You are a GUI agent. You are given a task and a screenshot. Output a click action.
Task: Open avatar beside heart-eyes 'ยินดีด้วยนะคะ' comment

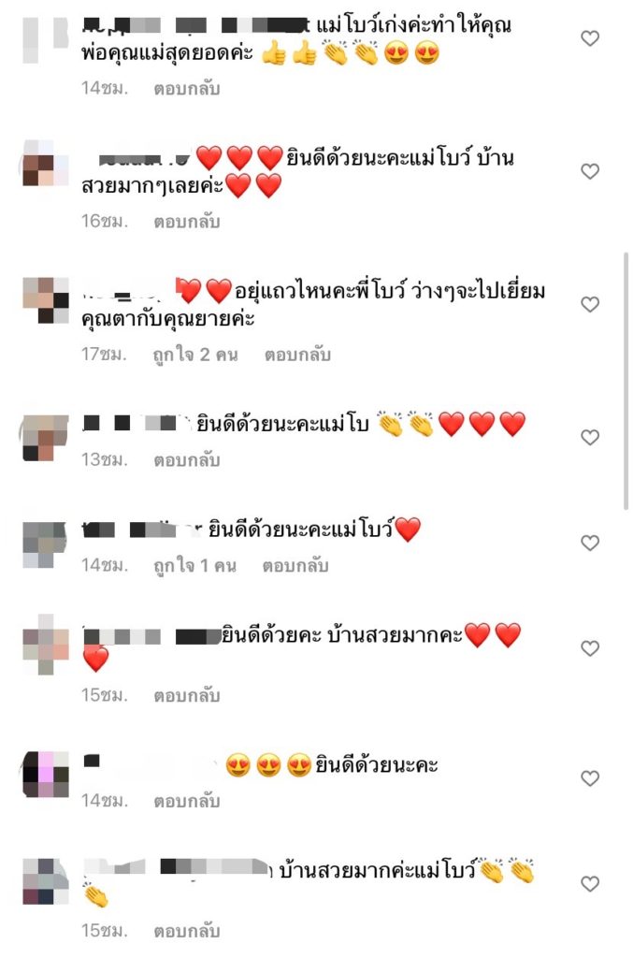[x=46, y=775]
